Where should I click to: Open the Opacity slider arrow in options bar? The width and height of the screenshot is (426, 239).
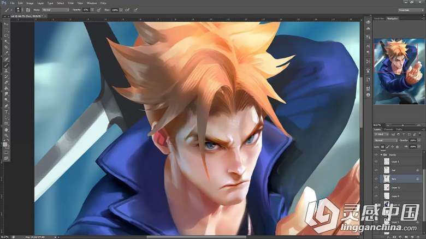[x=92, y=10]
